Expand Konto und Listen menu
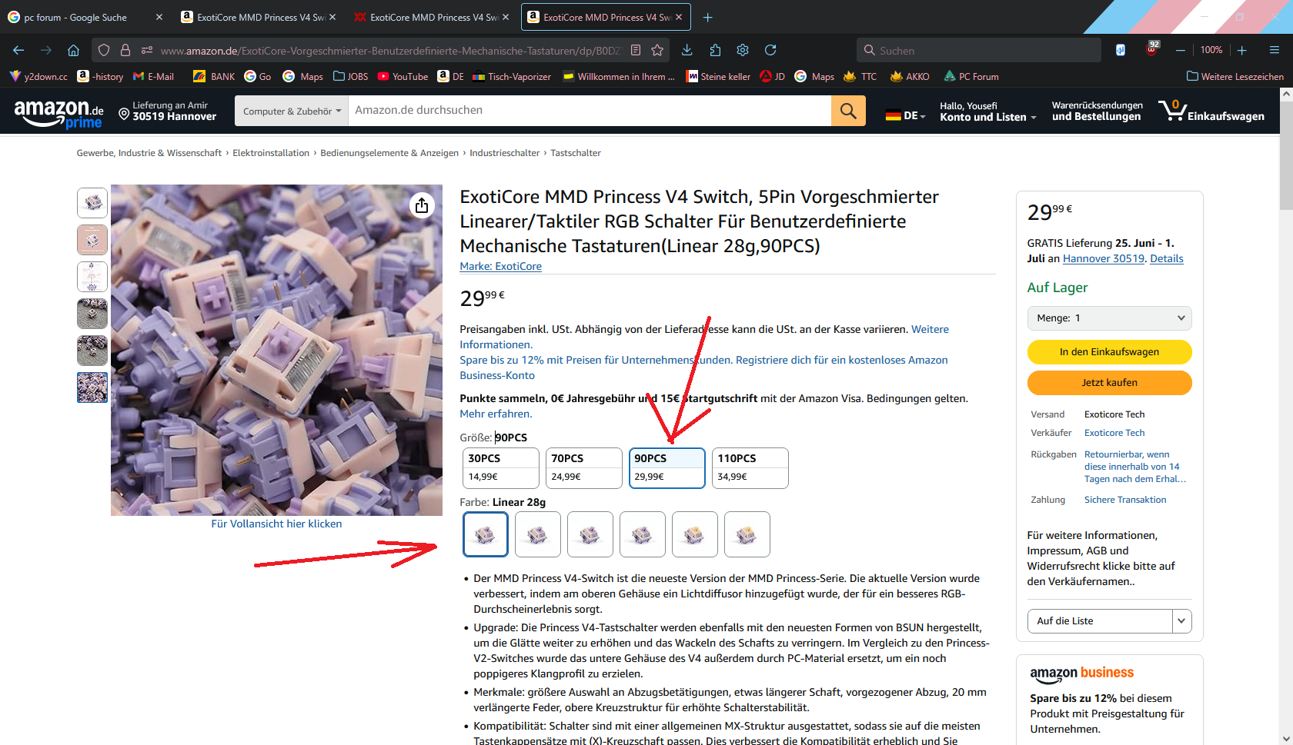Image resolution: width=1293 pixels, height=745 pixels. click(x=988, y=111)
